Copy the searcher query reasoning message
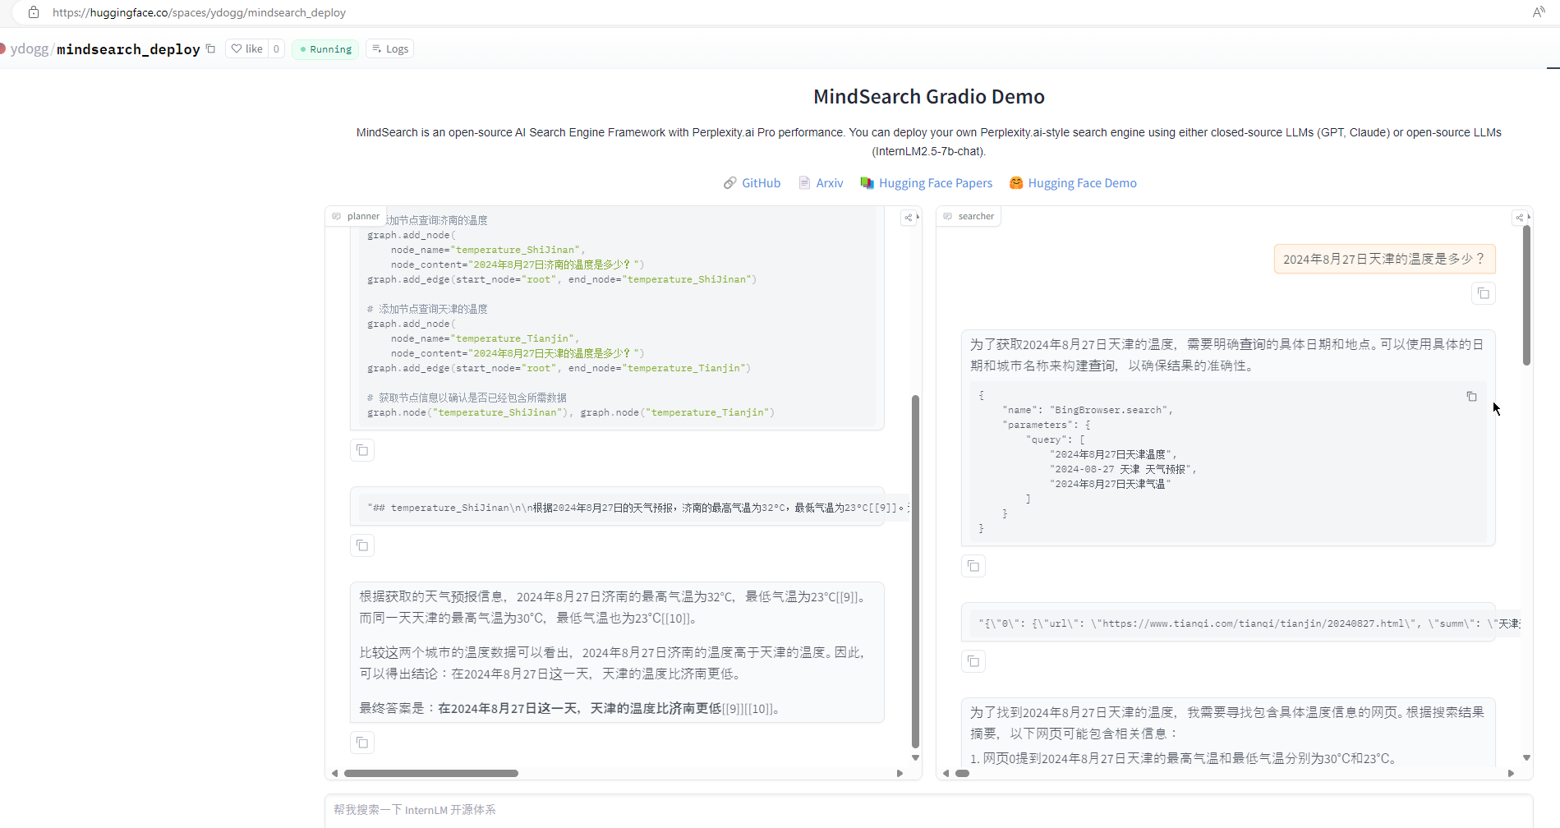Viewport: 1560px width, 828px height. pos(973,566)
